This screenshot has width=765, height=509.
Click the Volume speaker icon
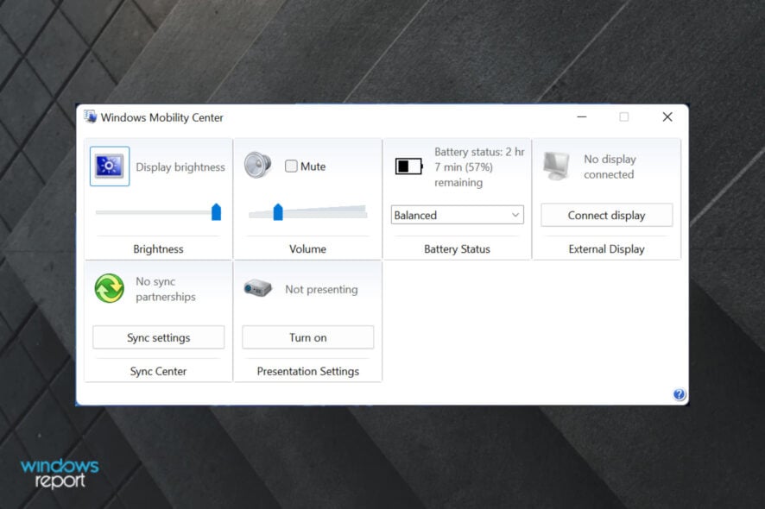[256, 166]
